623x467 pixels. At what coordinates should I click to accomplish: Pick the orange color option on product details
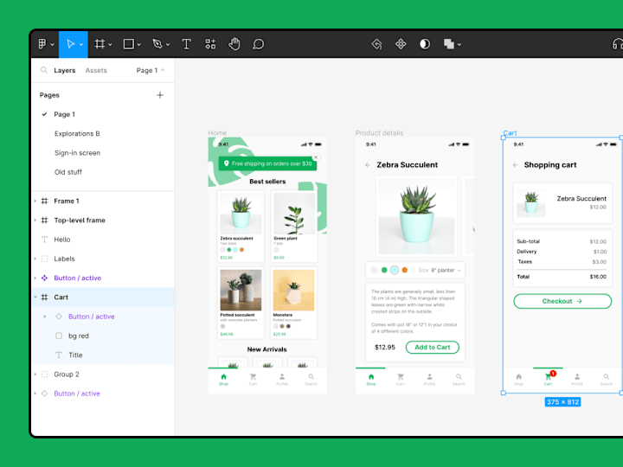405,270
